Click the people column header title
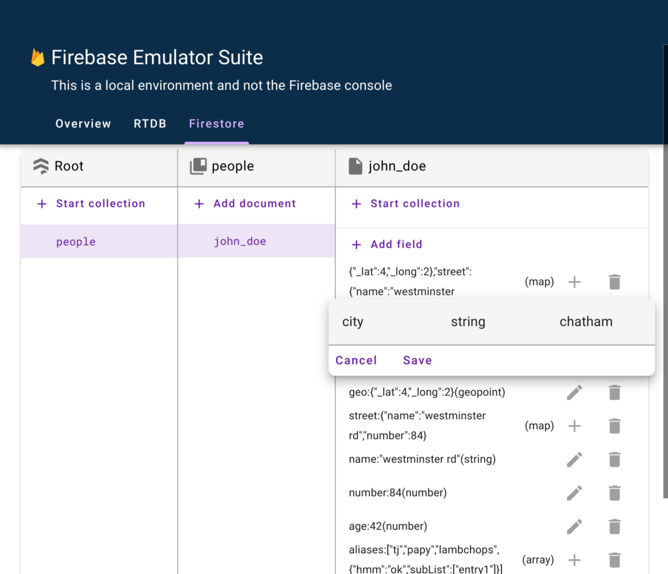This screenshot has width=668, height=574. click(x=233, y=166)
